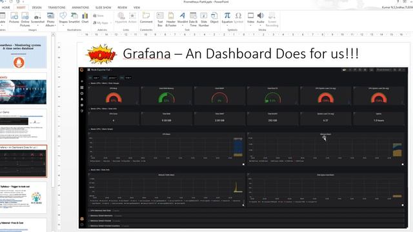Open the REVIEW tab
The width and height of the screenshot is (413, 232).
(x=122, y=8)
